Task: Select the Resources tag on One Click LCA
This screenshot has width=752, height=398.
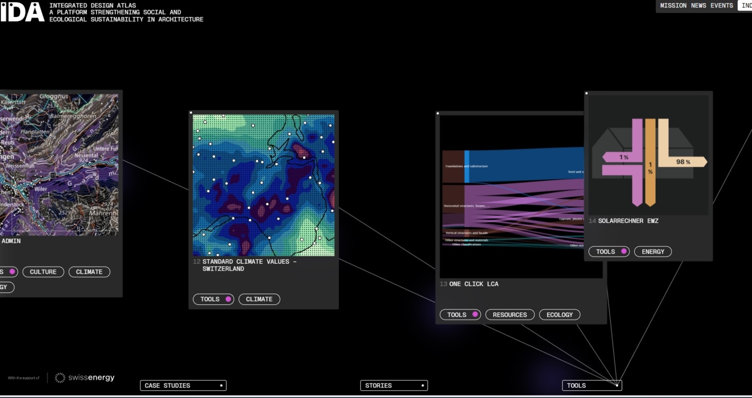Action: [509, 315]
